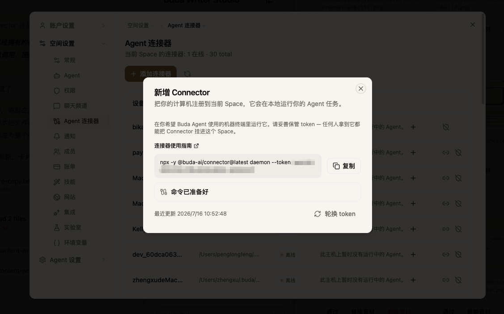The height and width of the screenshot is (314, 504).
Task: Click the shield-off icon in Kell row
Action: point(459,229)
